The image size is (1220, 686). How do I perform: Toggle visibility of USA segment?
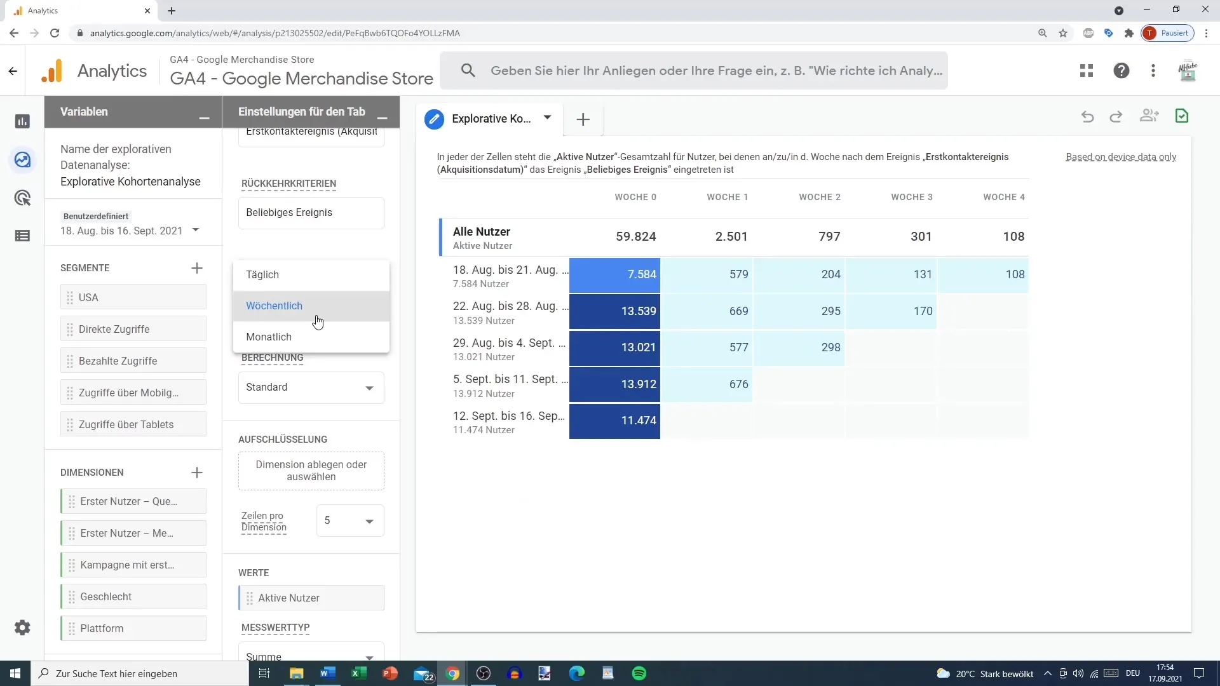click(71, 297)
